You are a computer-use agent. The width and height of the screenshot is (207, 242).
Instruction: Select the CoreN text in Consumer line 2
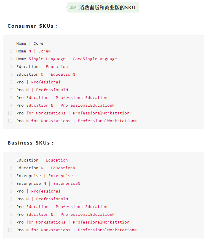[x=44, y=51]
